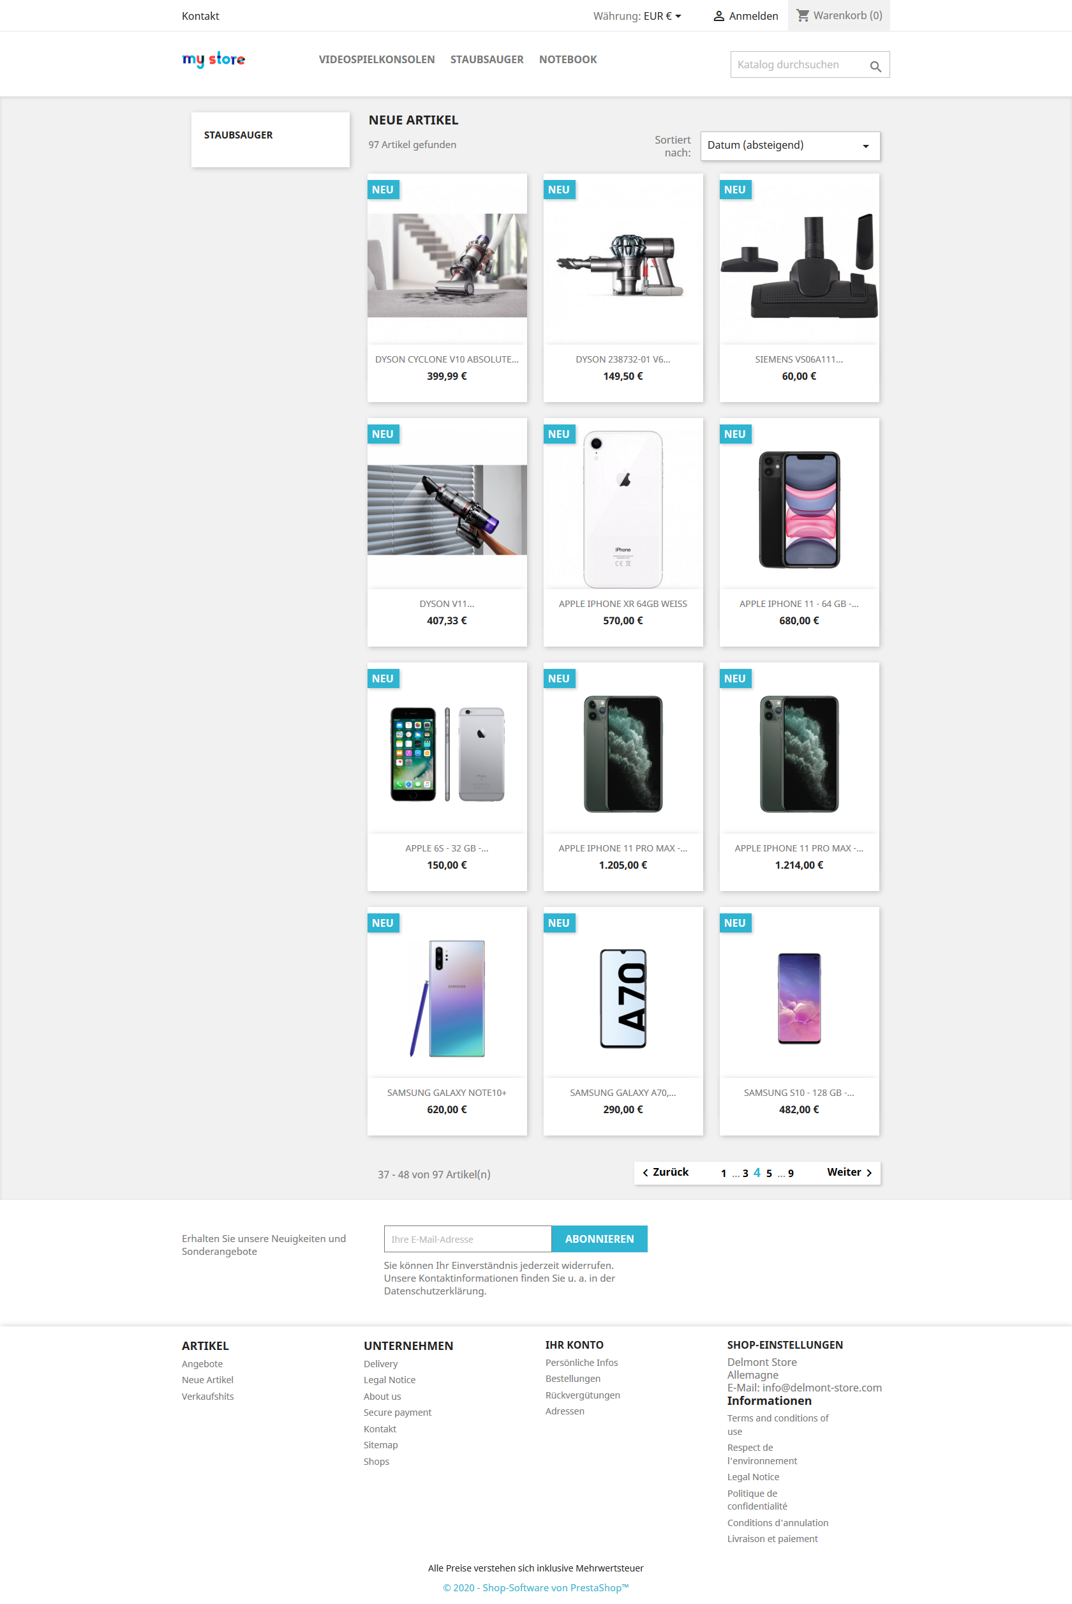Click the search magnifier icon

point(874,66)
